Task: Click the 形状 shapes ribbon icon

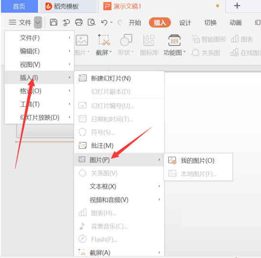Action: (x=126, y=40)
